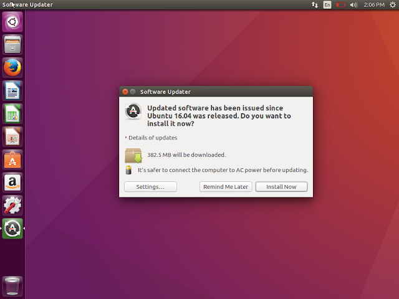Click Install Now button
The height and width of the screenshot is (299, 399).
tap(281, 187)
